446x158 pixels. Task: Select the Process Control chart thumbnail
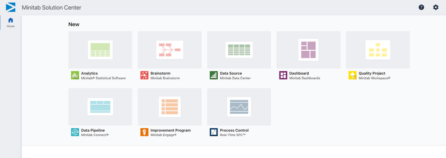coord(239,107)
